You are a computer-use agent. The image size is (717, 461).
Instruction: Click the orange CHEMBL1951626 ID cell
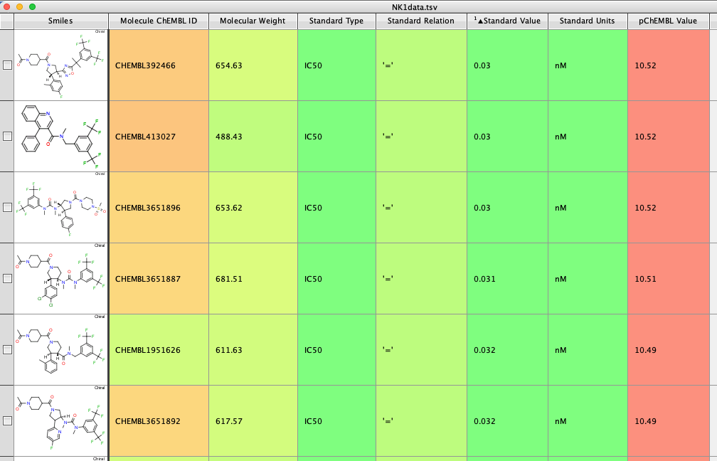[x=159, y=350]
